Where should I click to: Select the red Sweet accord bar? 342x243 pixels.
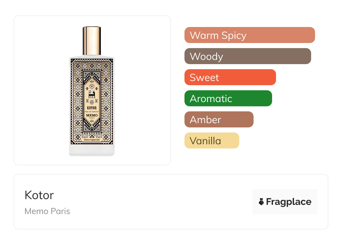230,77
